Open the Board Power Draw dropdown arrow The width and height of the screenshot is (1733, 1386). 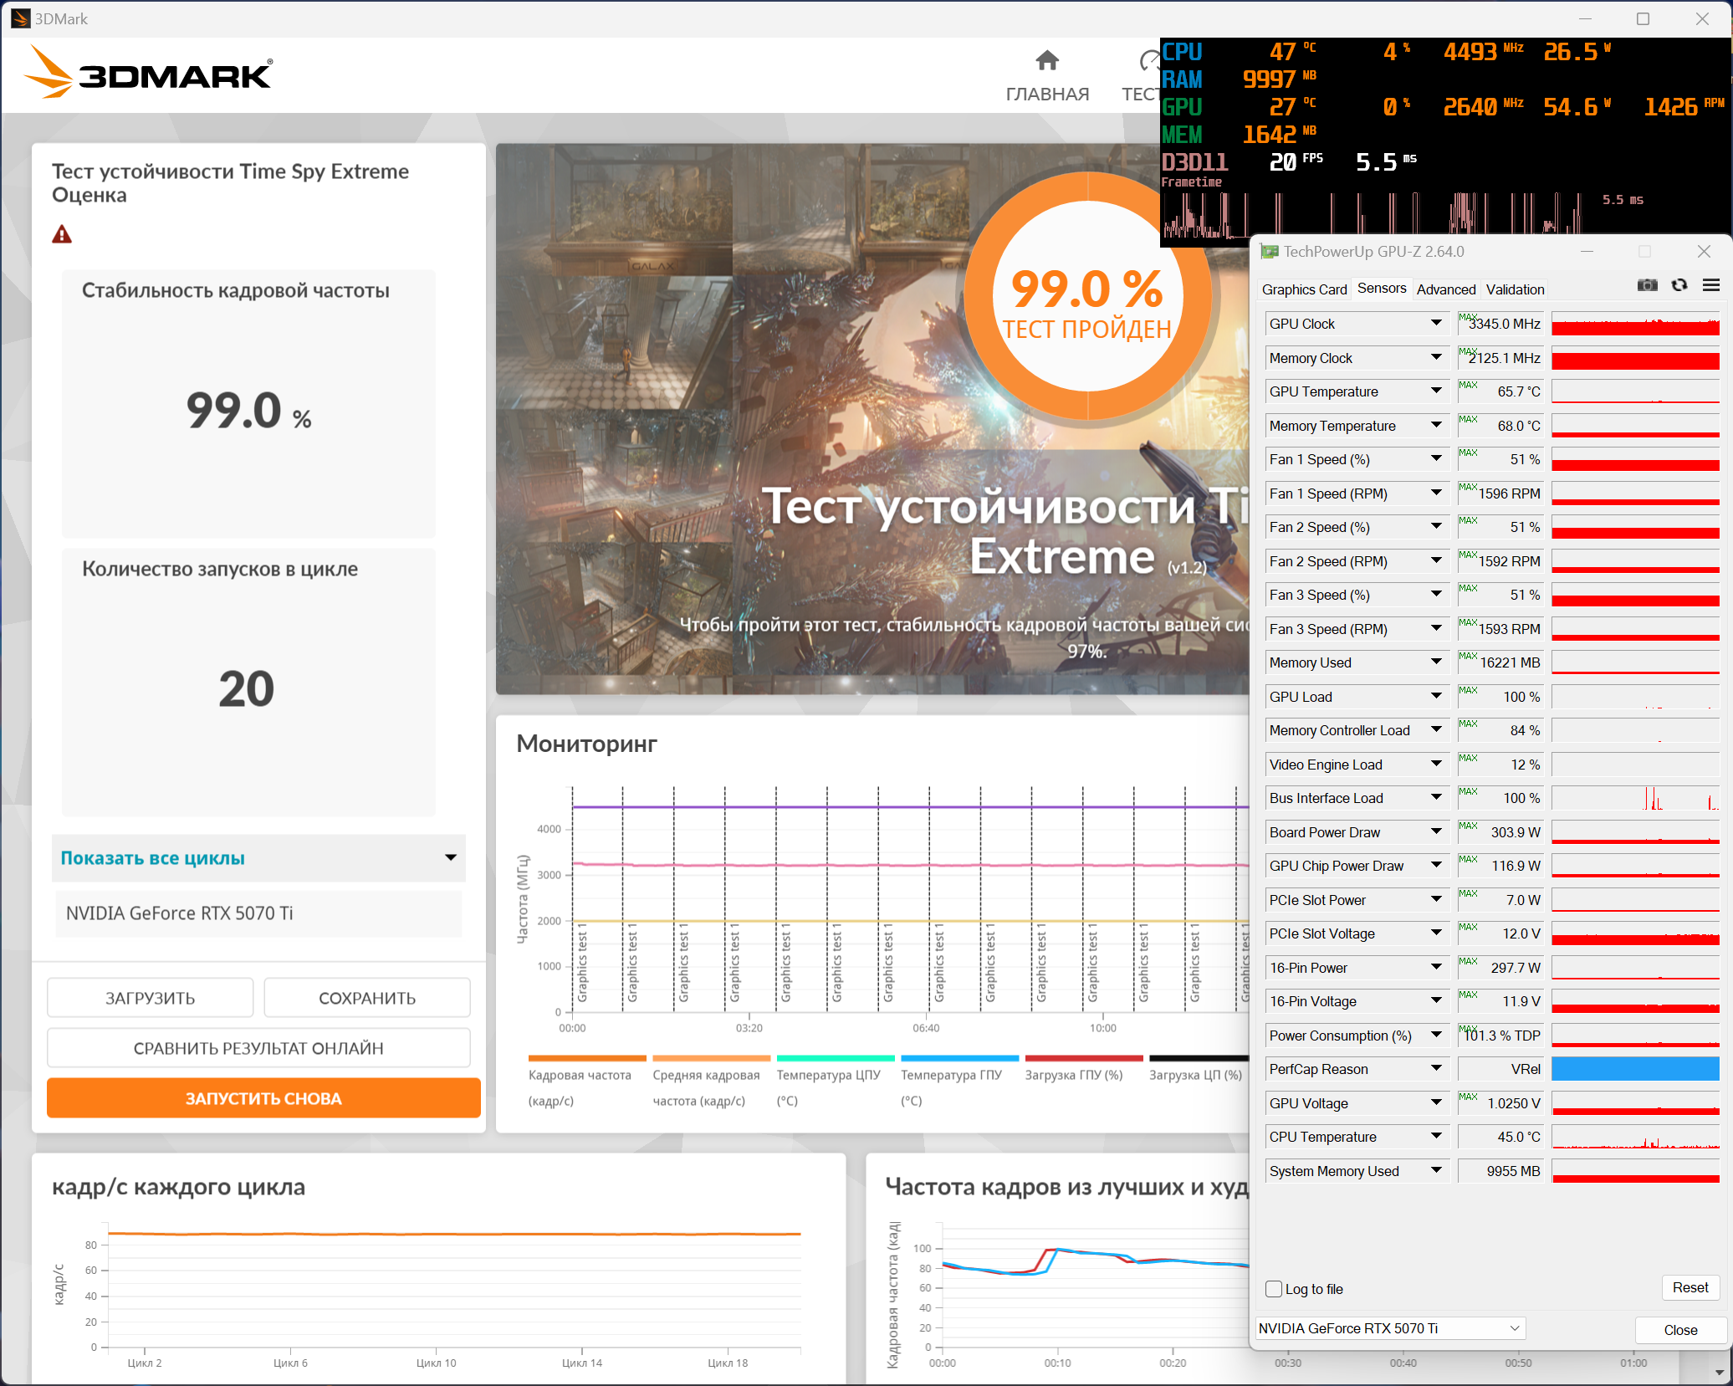coord(1436,832)
